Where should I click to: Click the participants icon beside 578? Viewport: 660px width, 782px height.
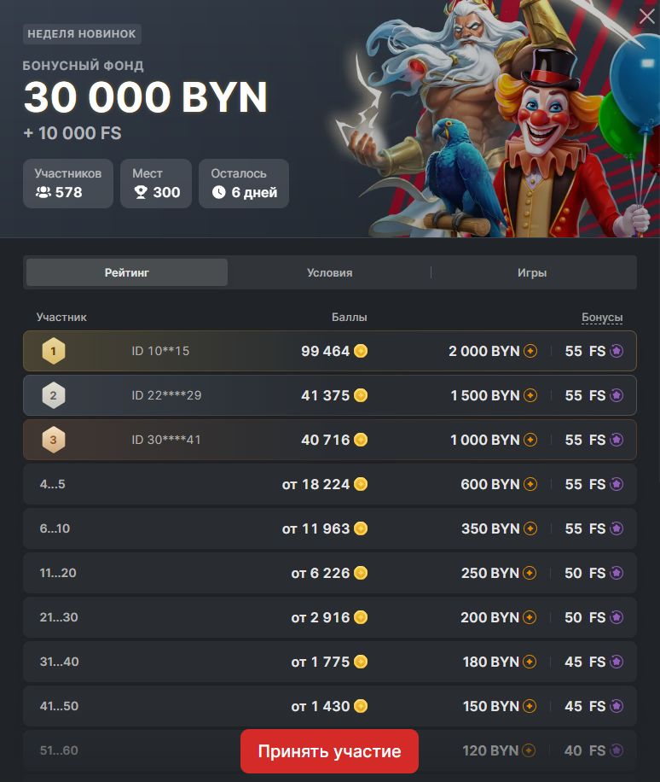coord(43,192)
